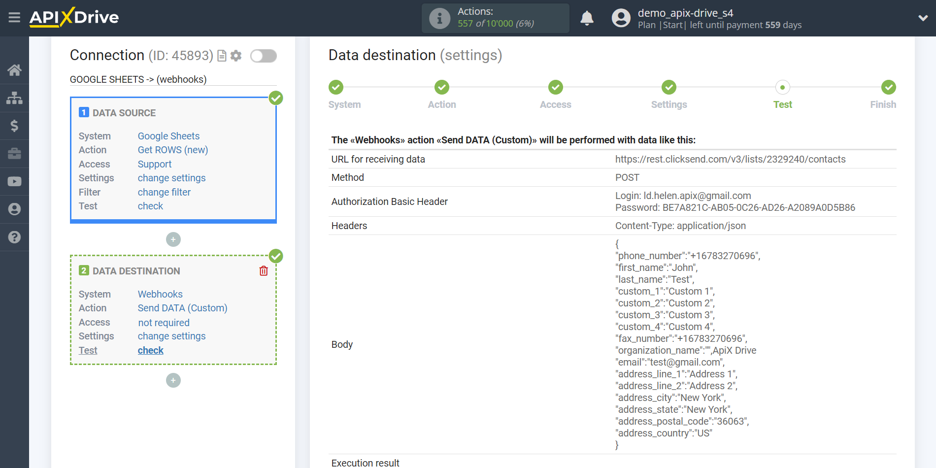Add step after Data Destination
The image size is (936, 468).
tap(173, 380)
